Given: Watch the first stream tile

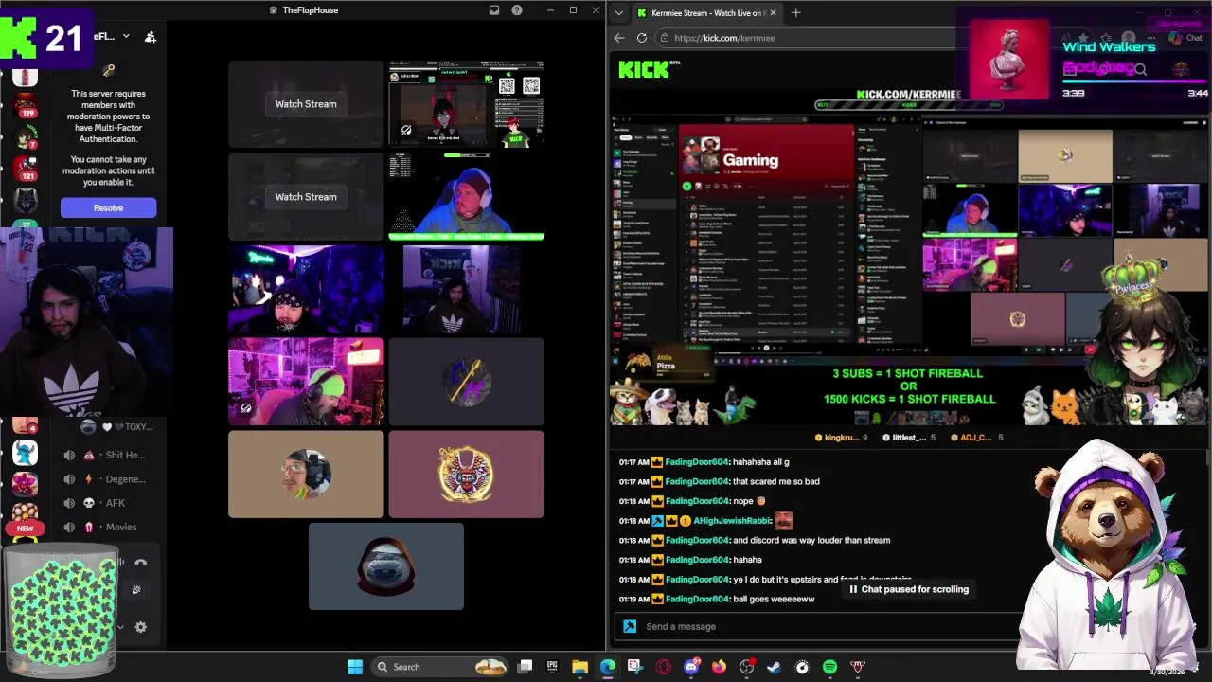Looking at the screenshot, I should [x=306, y=104].
